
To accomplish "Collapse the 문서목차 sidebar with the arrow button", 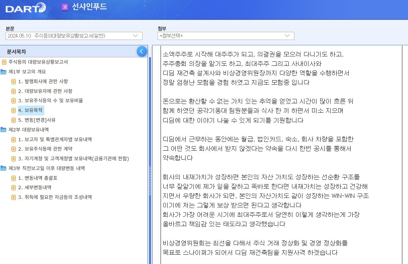I will pyautogui.click(x=142, y=51).
